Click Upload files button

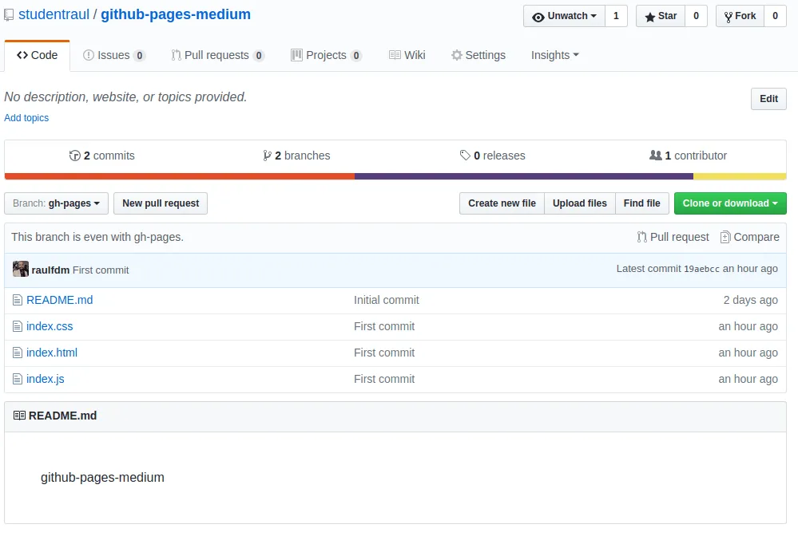click(x=580, y=203)
